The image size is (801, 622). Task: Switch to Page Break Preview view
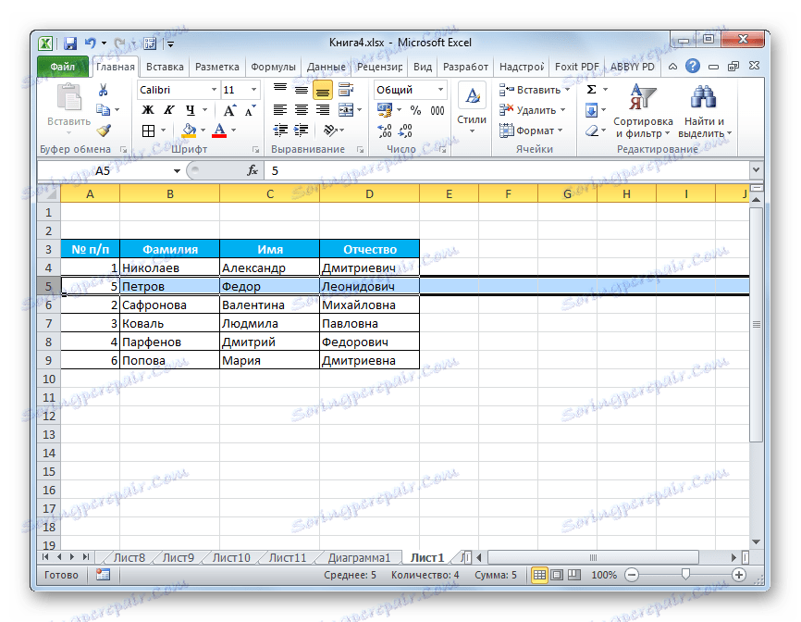click(574, 575)
